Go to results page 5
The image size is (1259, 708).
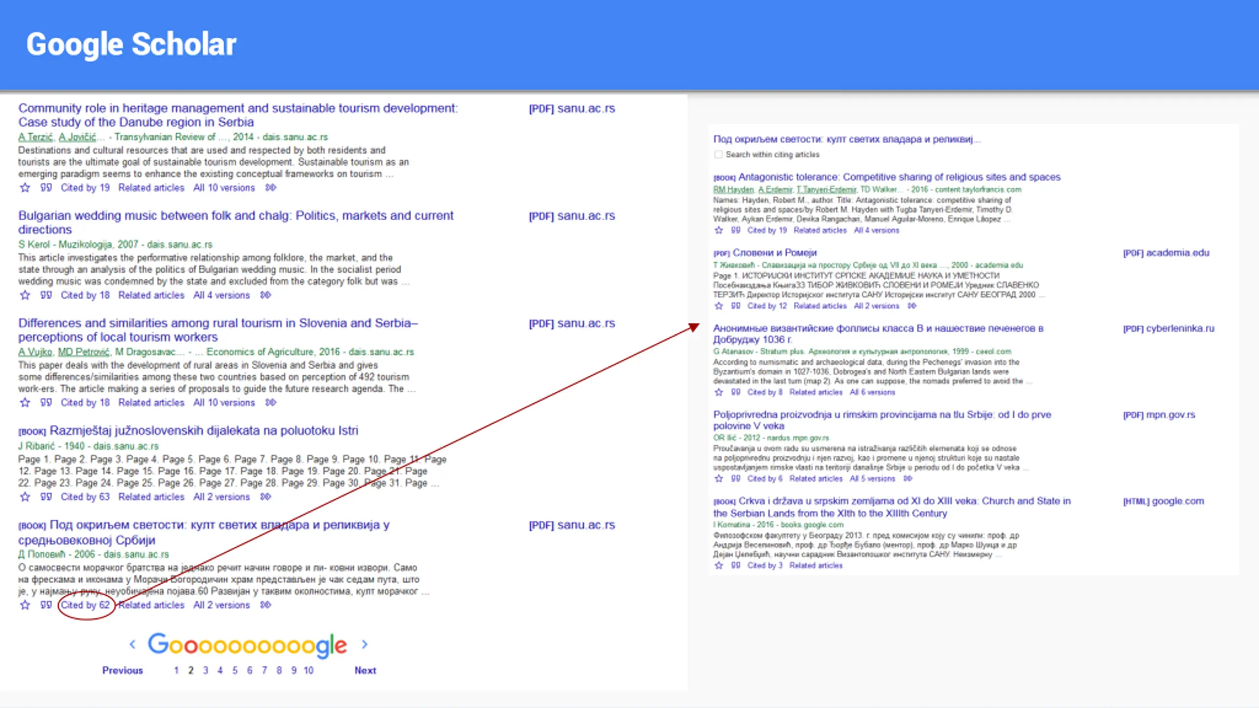235,671
